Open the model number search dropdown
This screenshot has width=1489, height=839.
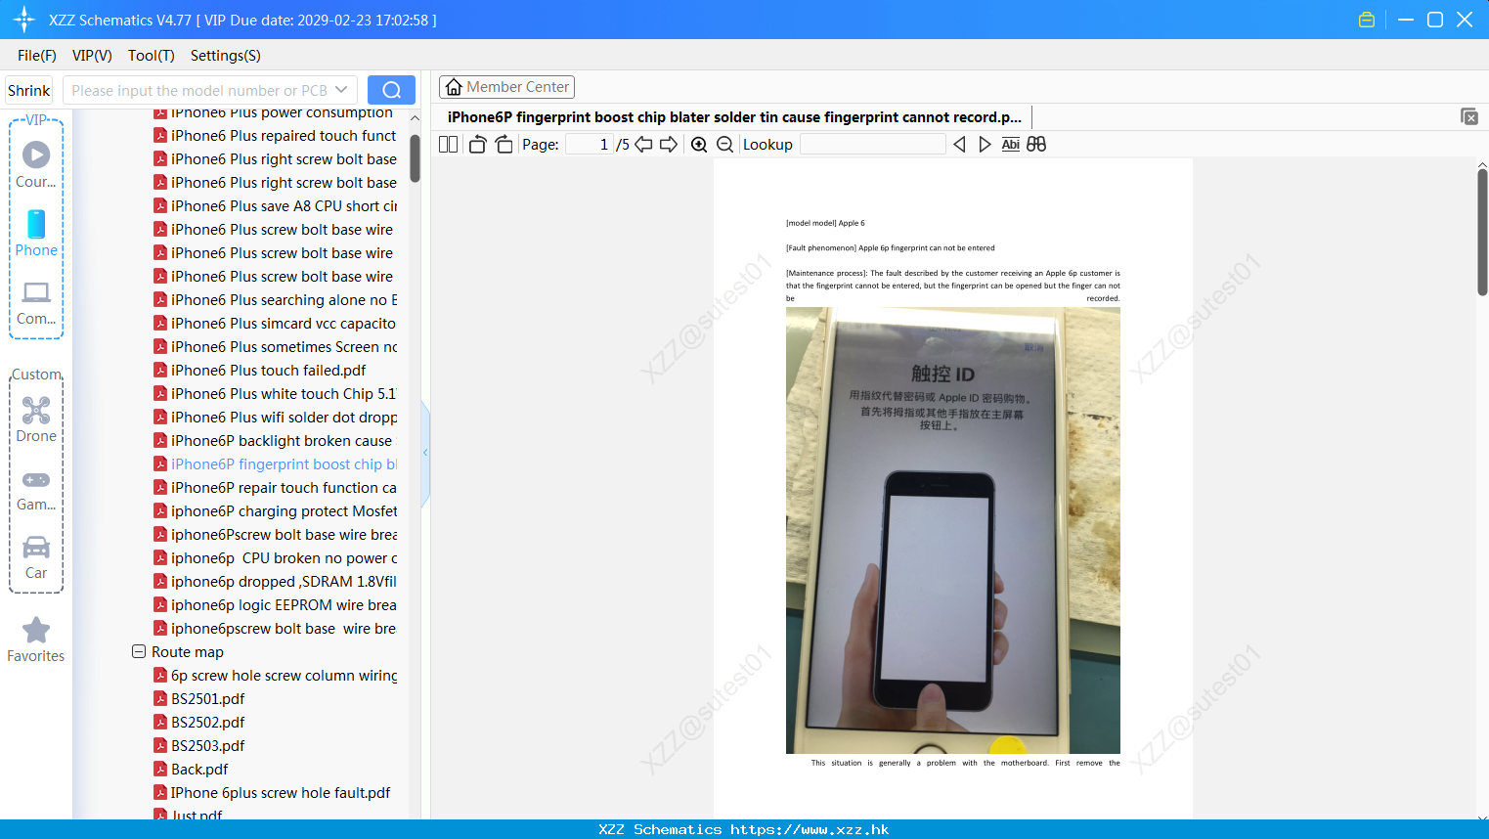340,90
